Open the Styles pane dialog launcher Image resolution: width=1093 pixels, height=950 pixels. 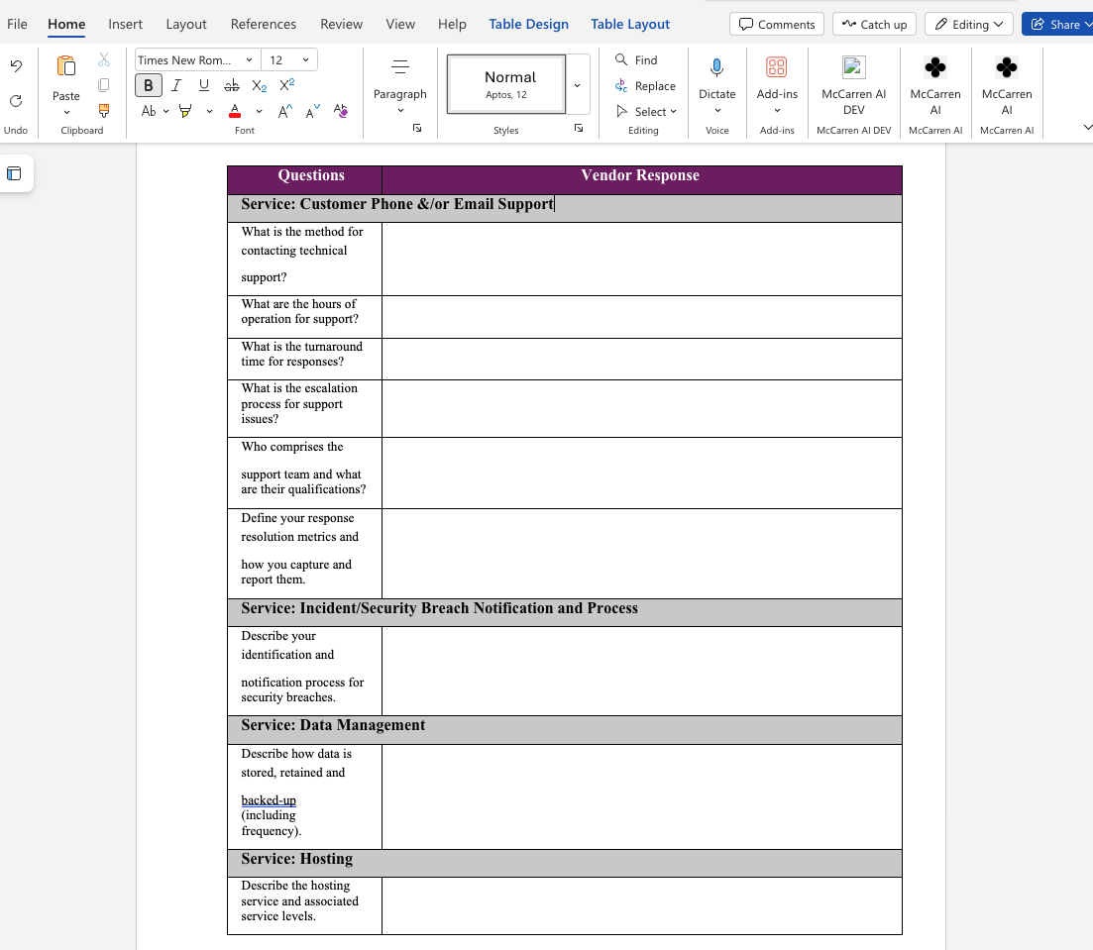click(x=579, y=128)
